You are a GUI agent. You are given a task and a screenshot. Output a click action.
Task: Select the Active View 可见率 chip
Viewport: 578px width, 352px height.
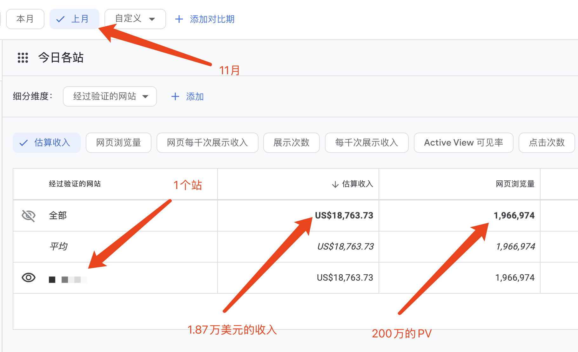pos(464,143)
